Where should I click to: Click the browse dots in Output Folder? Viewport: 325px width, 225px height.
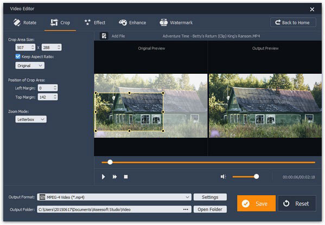186,209
